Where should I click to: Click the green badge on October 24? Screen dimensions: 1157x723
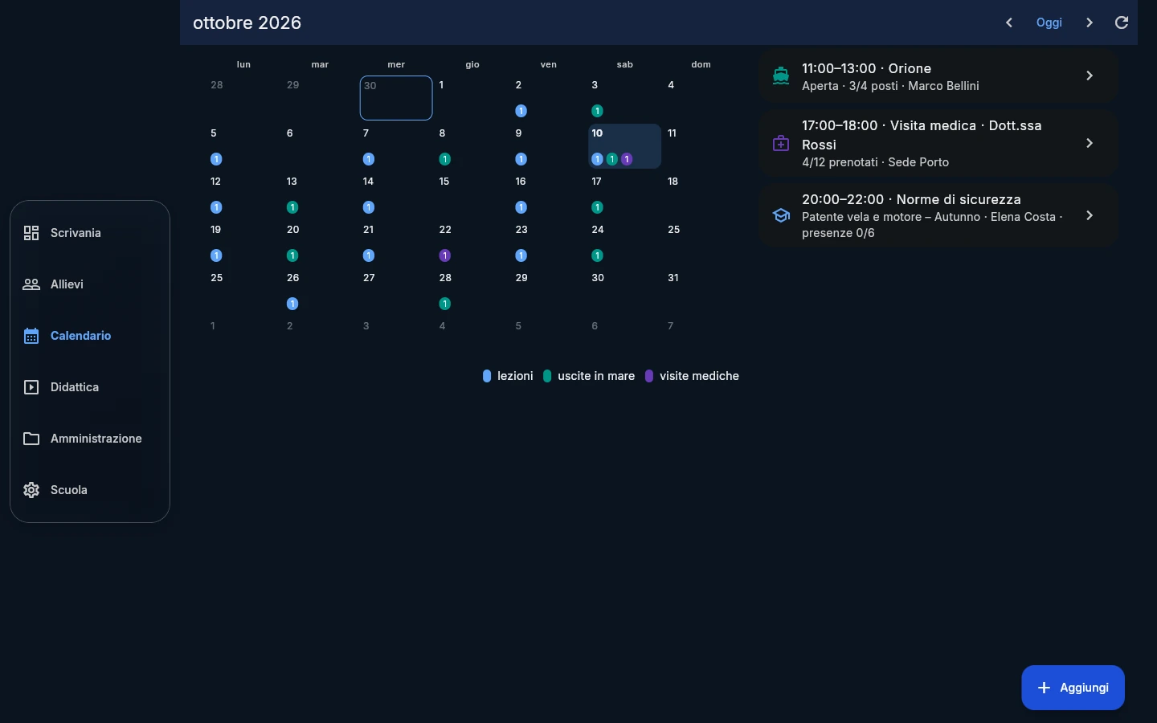pyautogui.click(x=597, y=255)
